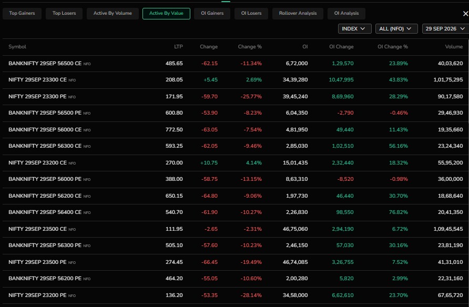Select BANKNIFTY 29SEP 56400 CE row

[236, 212]
